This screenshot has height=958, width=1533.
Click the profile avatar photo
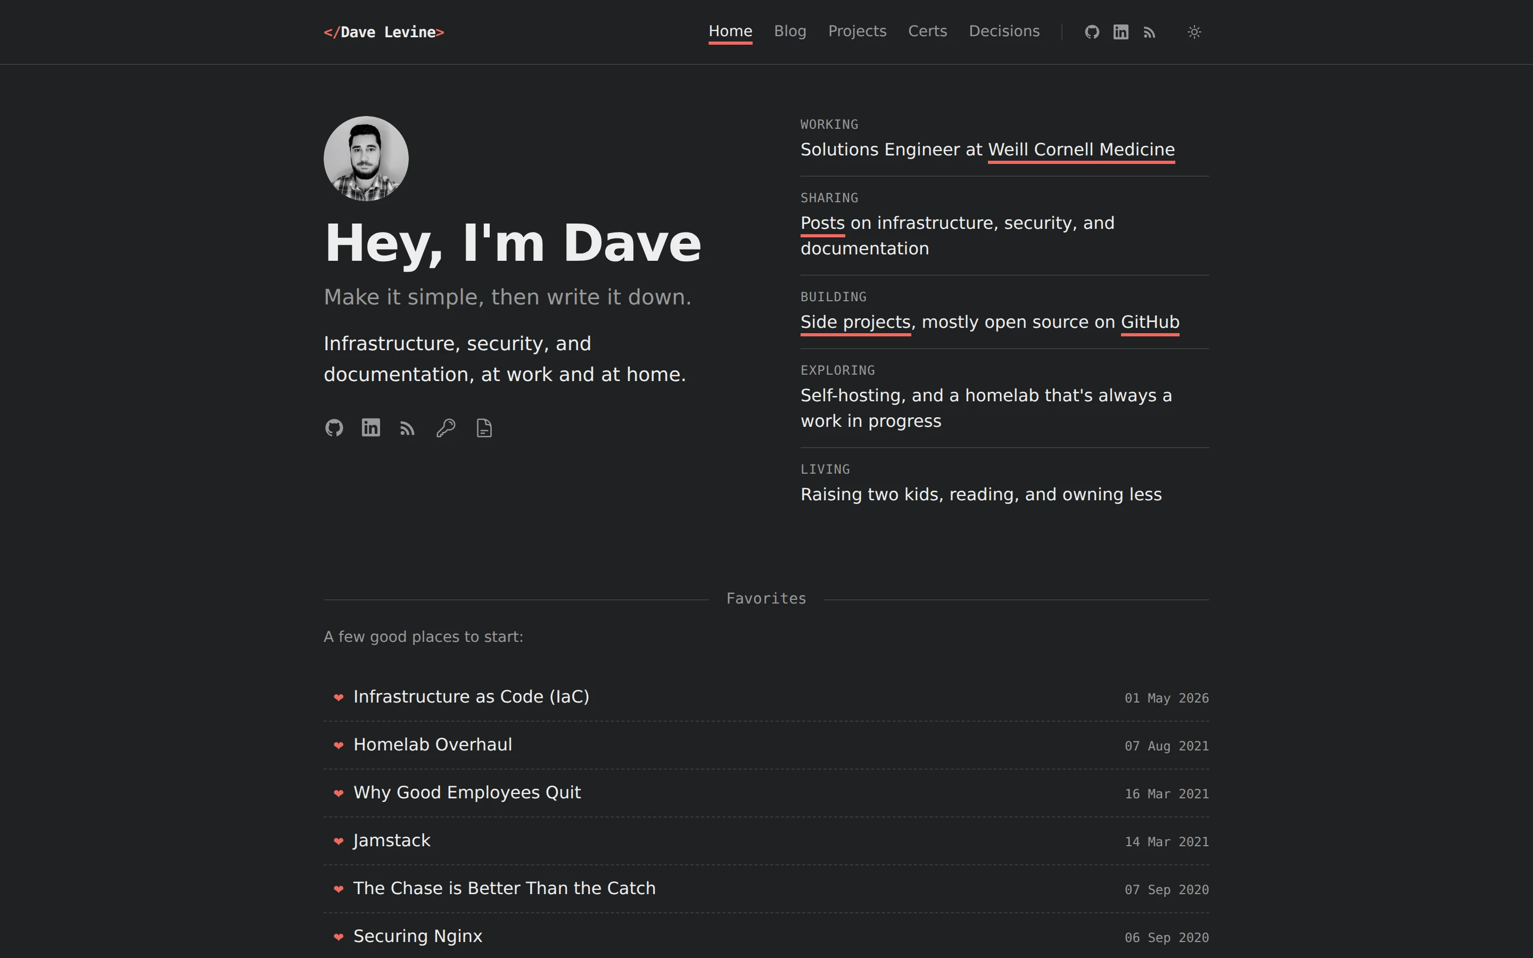pyautogui.click(x=366, y=159)
